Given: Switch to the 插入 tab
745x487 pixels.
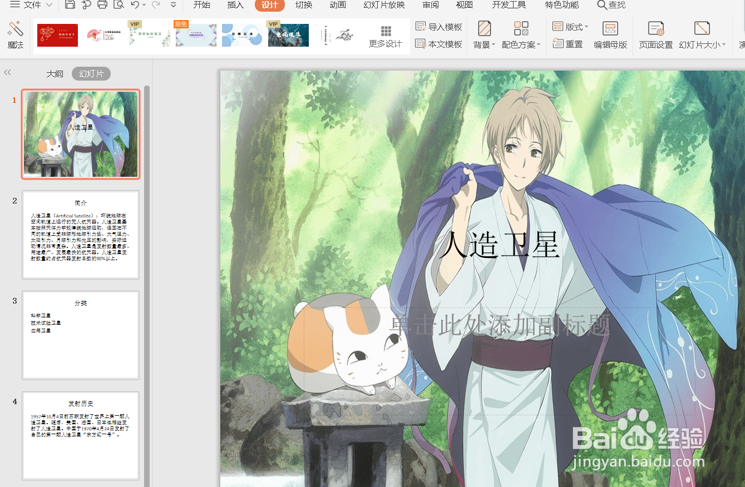Looking at the screenshot, I should [x=235, y=5].
